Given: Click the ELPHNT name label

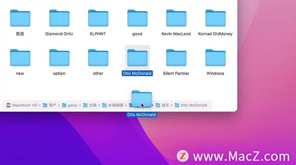Looking at the screenshot, I should [98, 34].
